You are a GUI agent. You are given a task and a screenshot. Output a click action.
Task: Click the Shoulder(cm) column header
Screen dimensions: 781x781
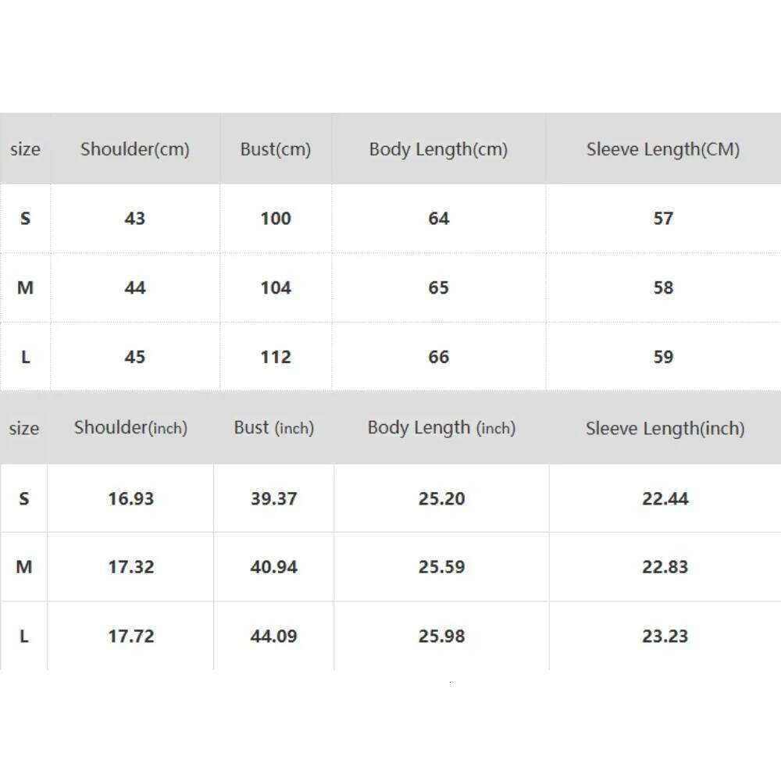click(x=134, y=149)
